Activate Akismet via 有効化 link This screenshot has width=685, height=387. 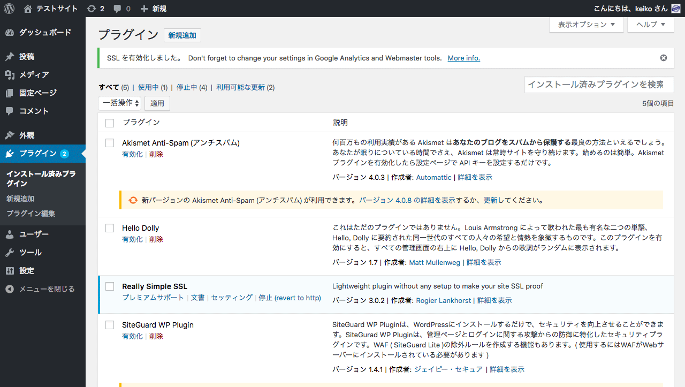pos(132,154)
